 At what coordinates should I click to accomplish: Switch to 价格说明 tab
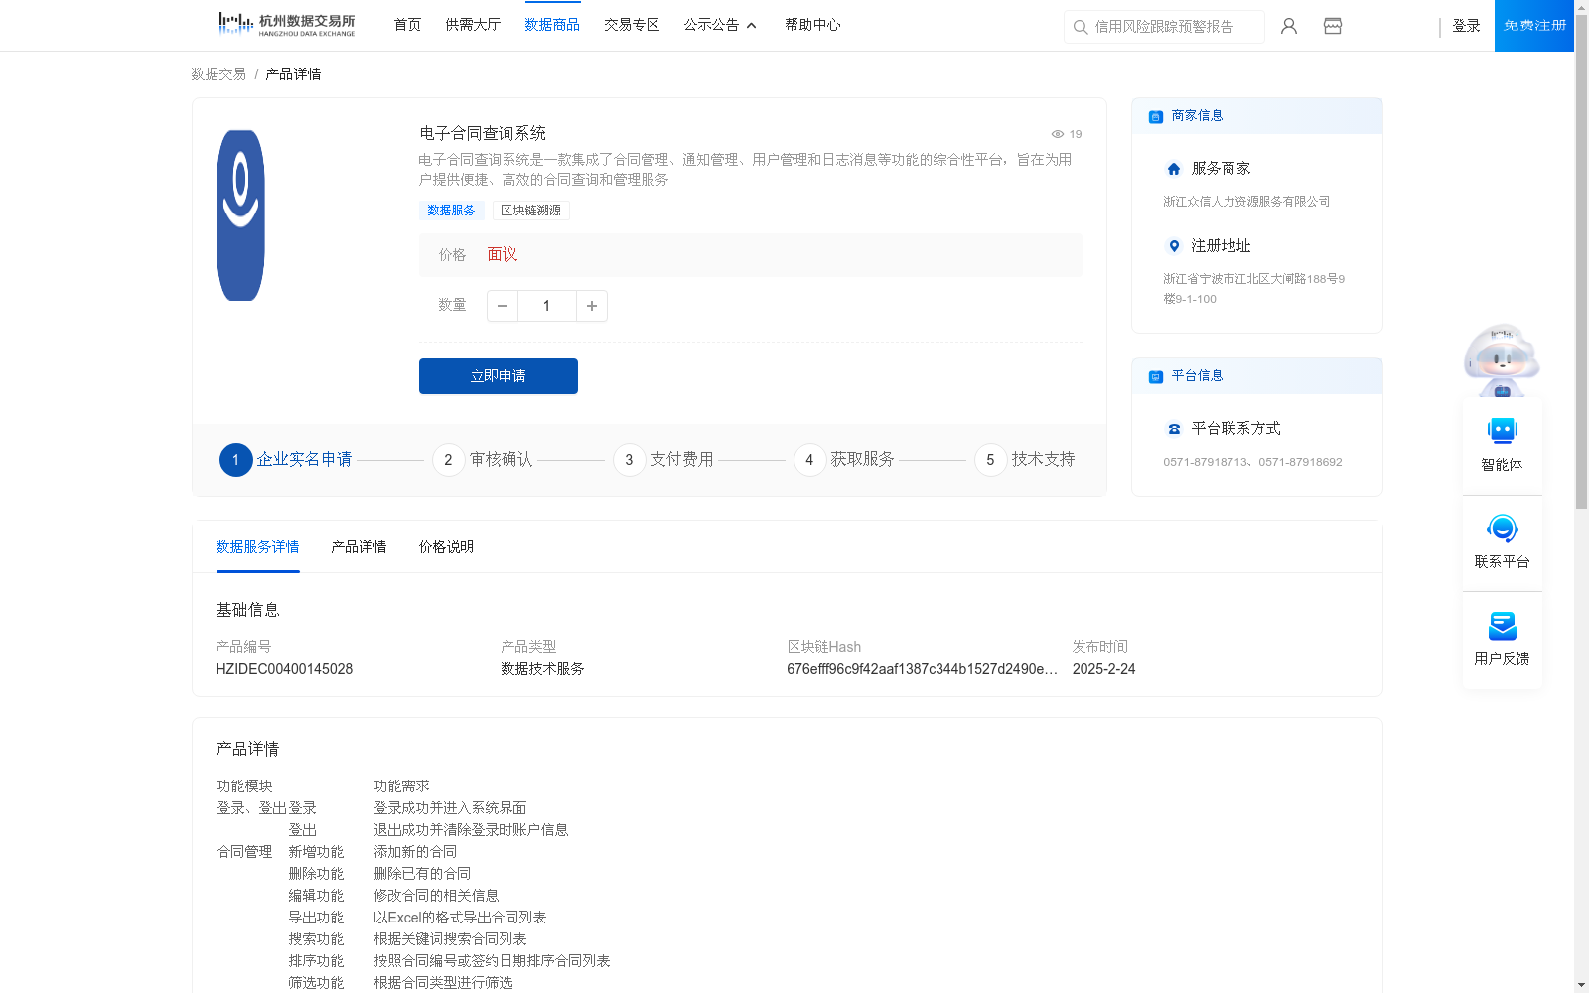pyautogui.click(x=446, y=547)
